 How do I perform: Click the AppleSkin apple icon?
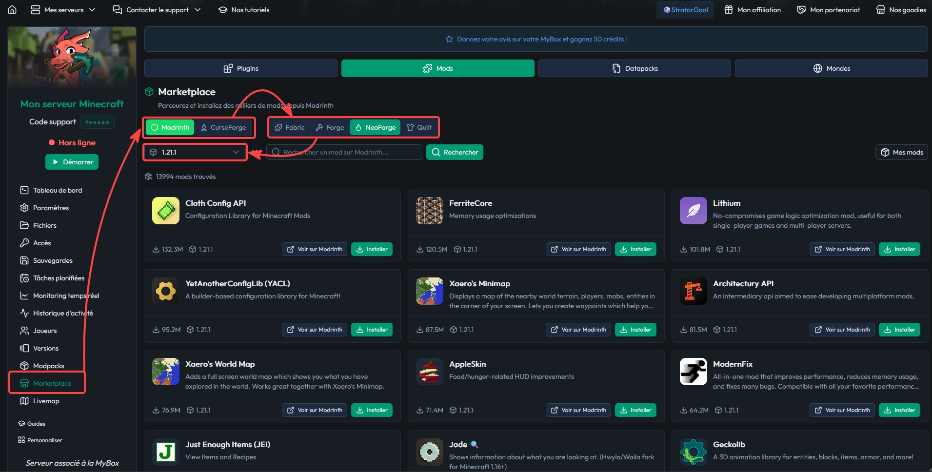(430, 372)
